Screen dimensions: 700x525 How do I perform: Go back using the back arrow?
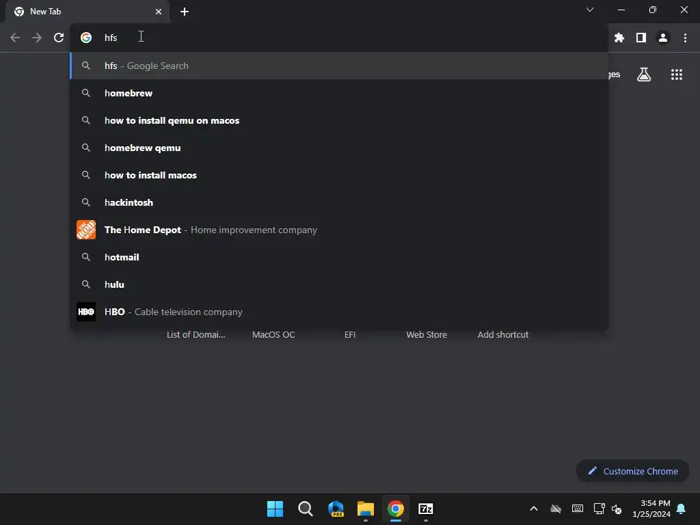(15, 38)
